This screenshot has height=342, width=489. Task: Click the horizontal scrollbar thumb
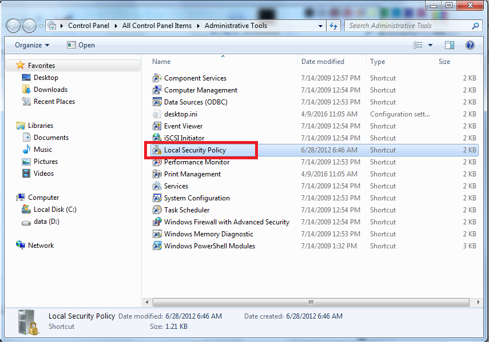tap(311, 302)
